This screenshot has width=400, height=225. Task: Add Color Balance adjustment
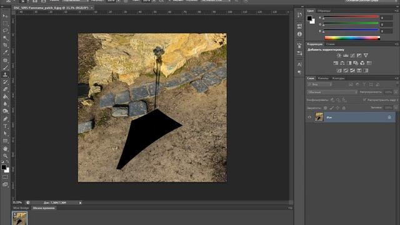[x=342, y=63]
